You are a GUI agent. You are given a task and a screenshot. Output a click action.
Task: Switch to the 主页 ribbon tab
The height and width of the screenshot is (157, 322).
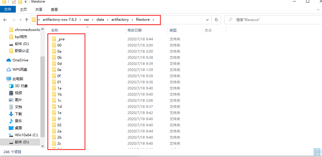(x=23, y=9)
